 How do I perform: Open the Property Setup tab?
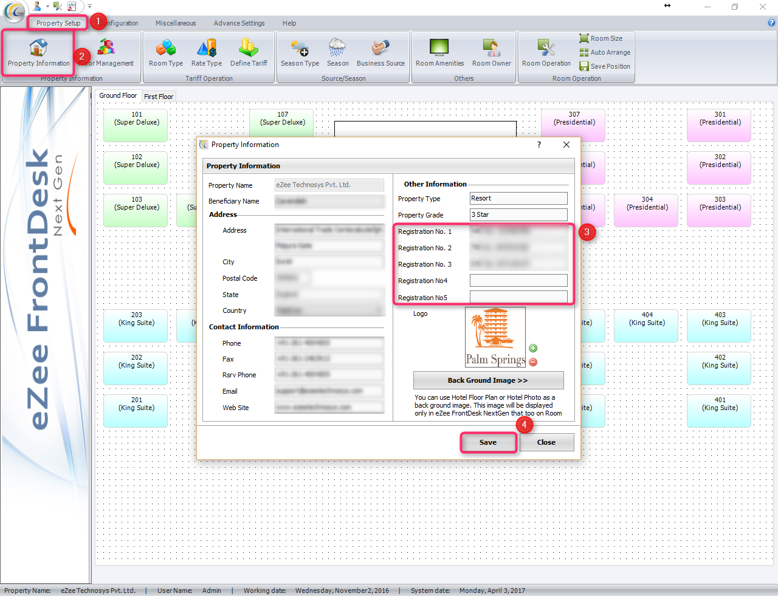coord(58,23)
